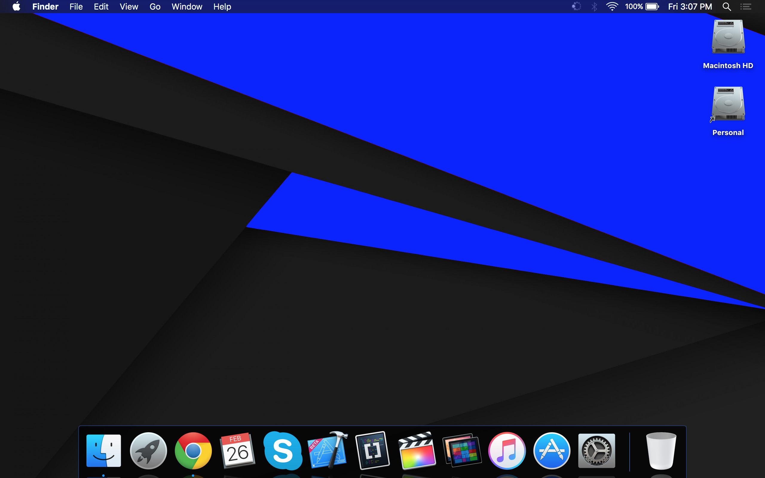Image resolution: width=765 pixels, height=478 pixels.
Task: Open the App Store icon
Action: 552,451
